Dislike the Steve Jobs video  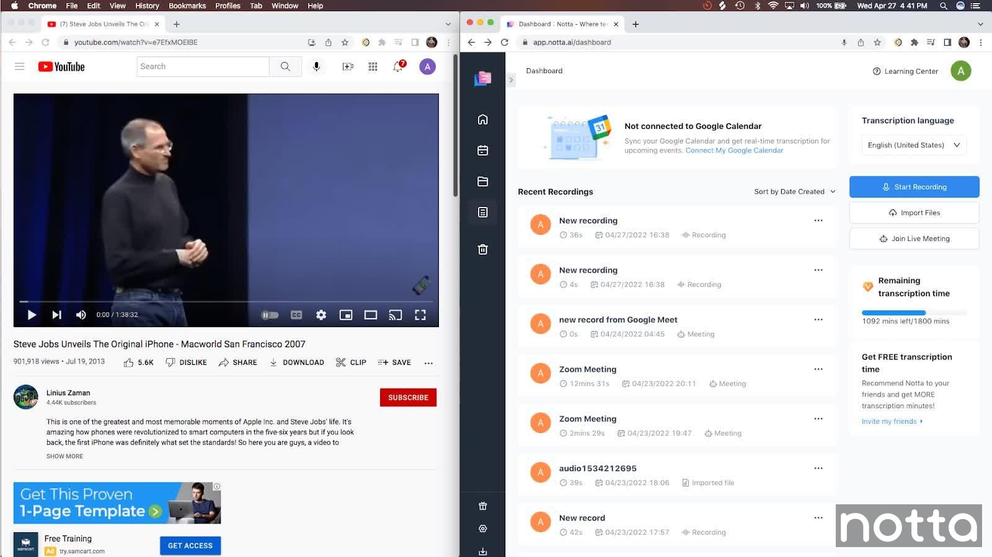point(186,362)
